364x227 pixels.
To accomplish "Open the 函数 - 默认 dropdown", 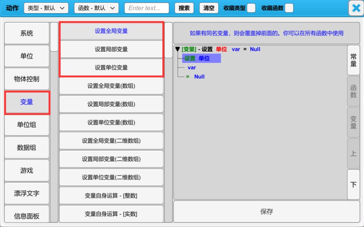I will [x=96, y=8].
